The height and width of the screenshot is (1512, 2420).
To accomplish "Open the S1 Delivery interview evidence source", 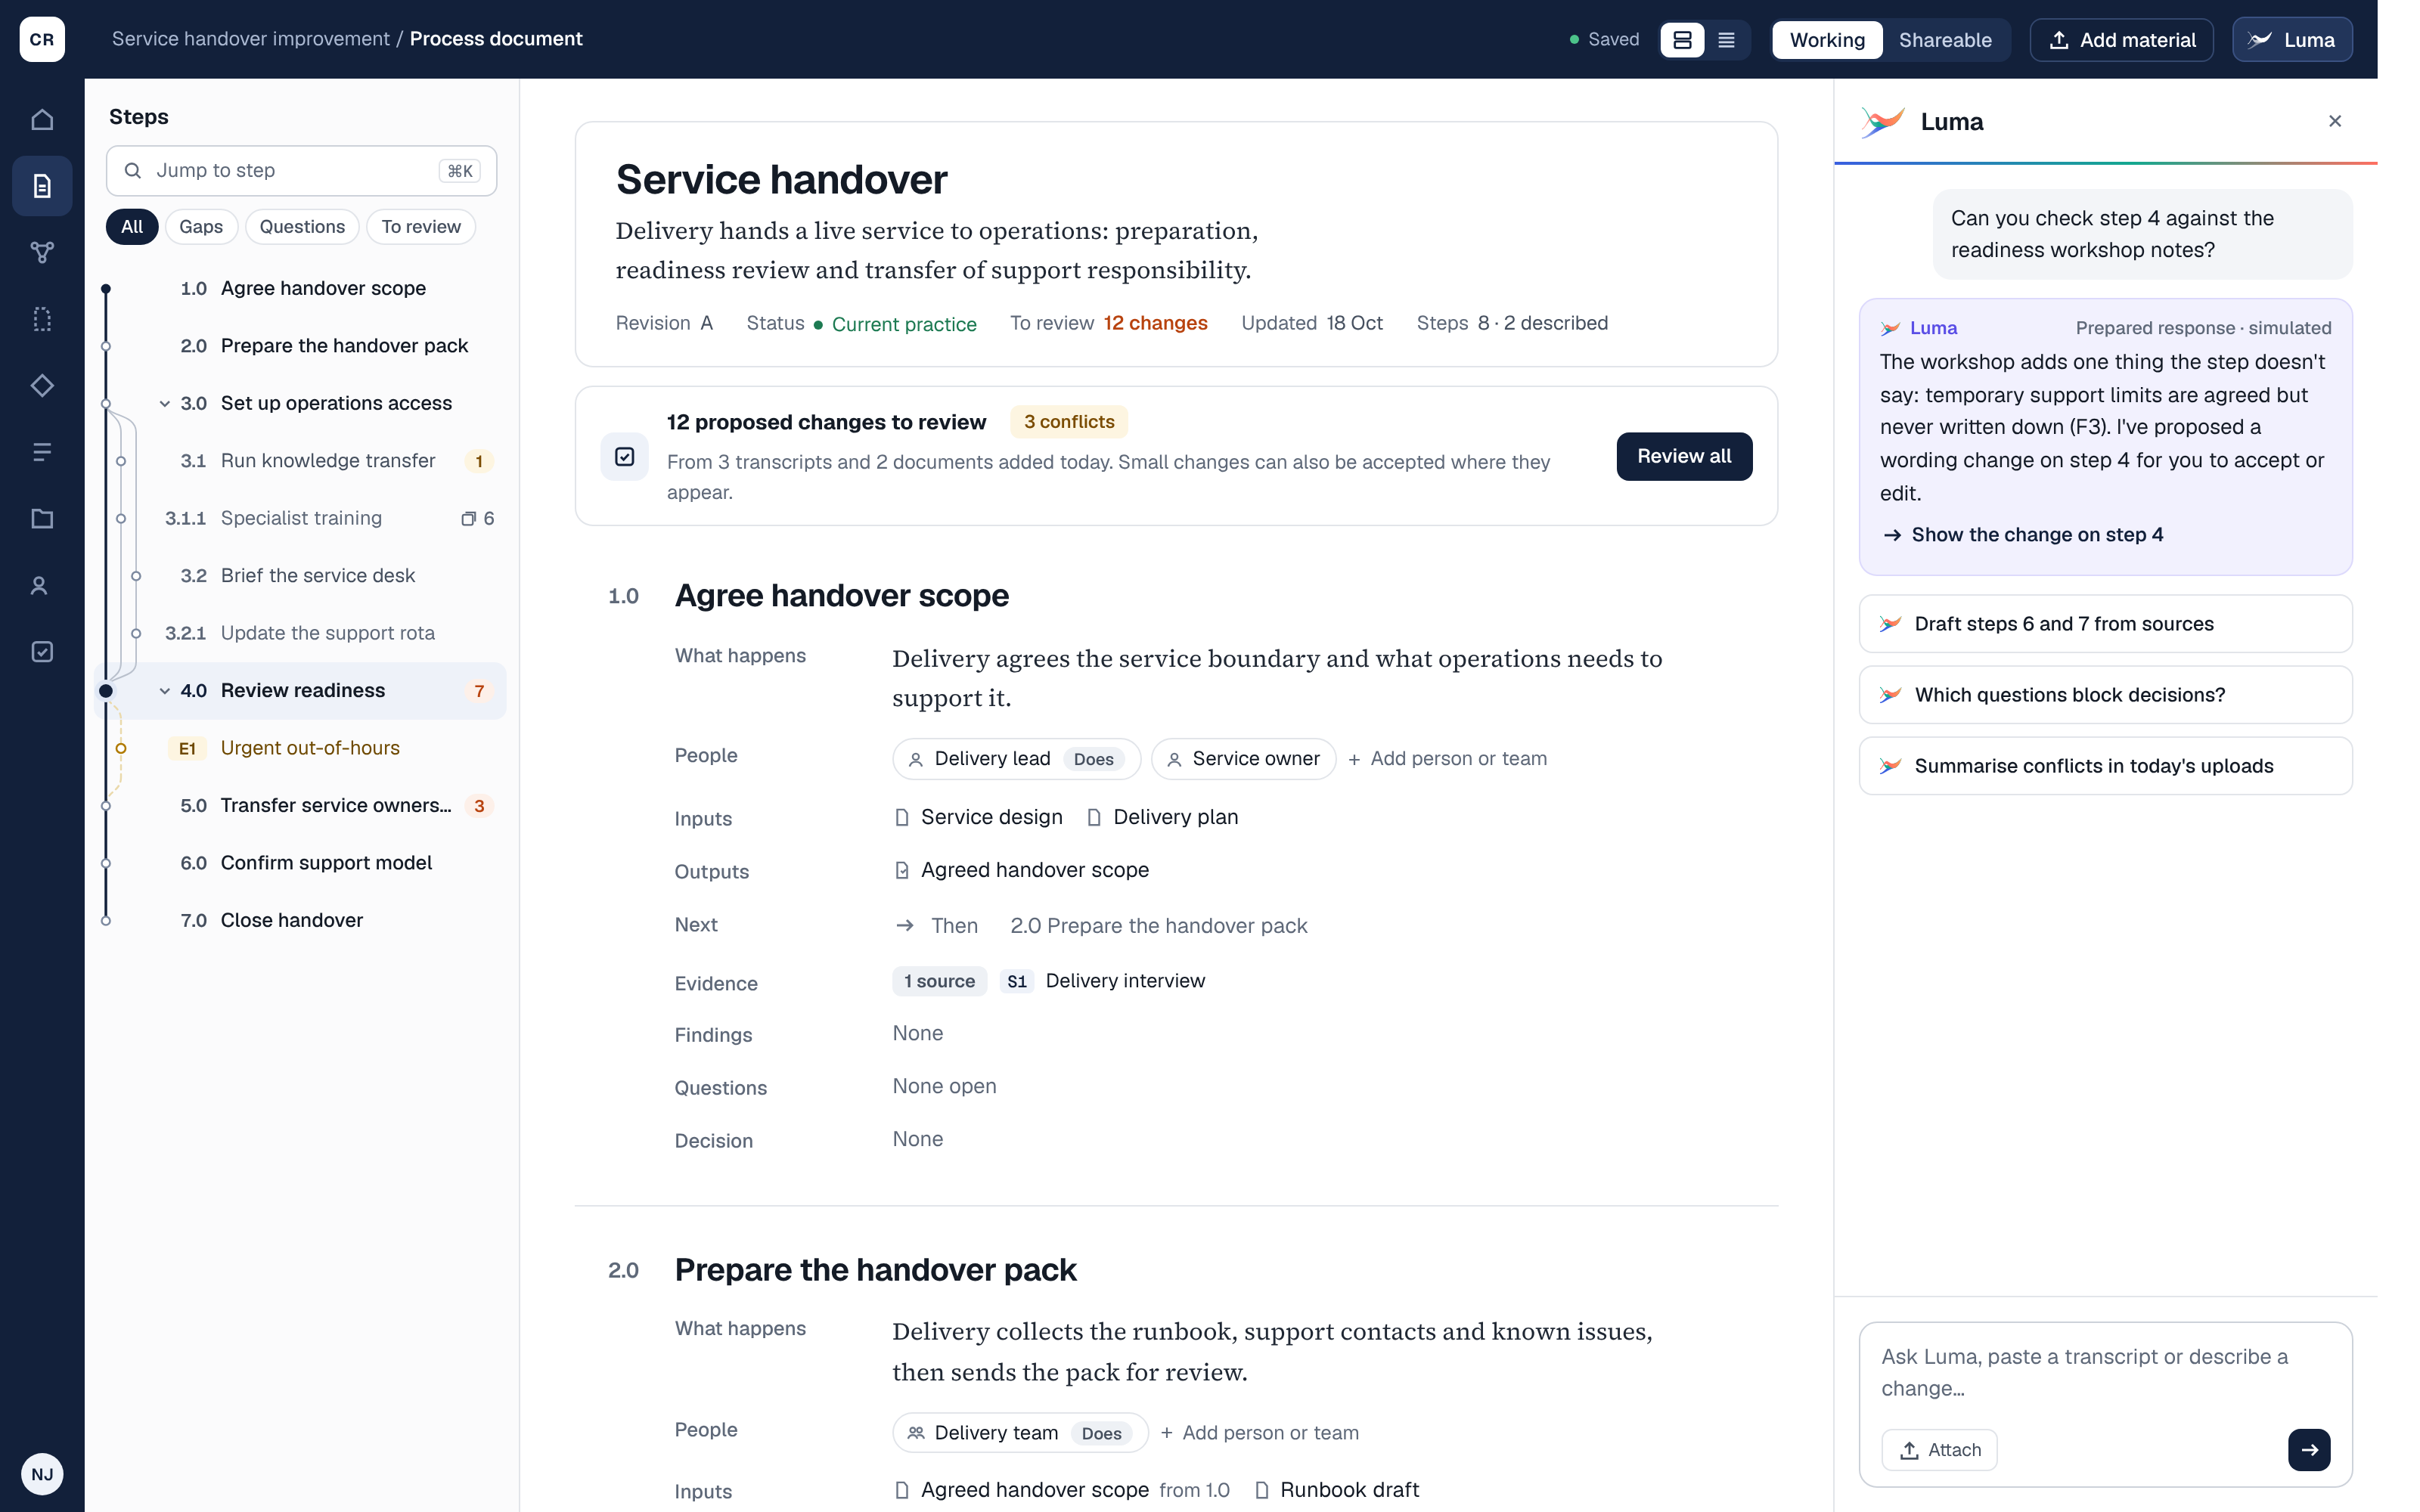I will click(x=1104, y=981).
